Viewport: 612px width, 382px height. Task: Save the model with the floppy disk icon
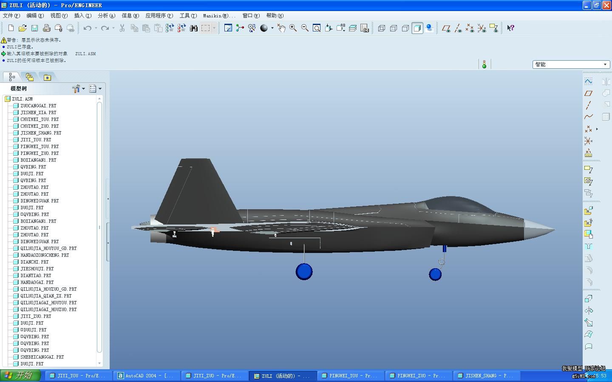[34, 28]
